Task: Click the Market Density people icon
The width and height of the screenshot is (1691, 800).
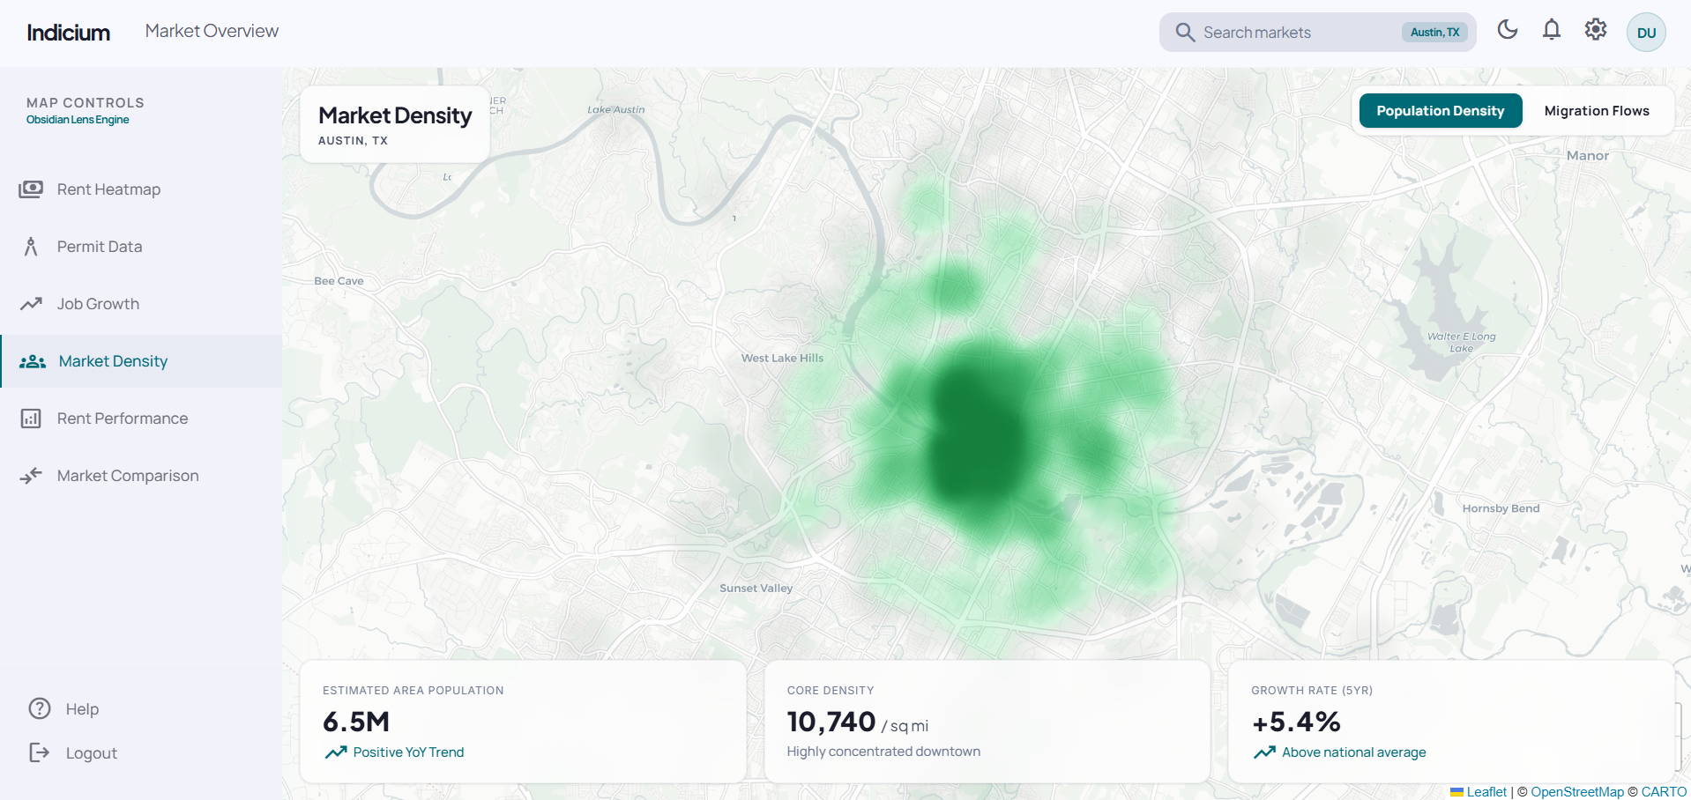Action: tap(33, 361)
